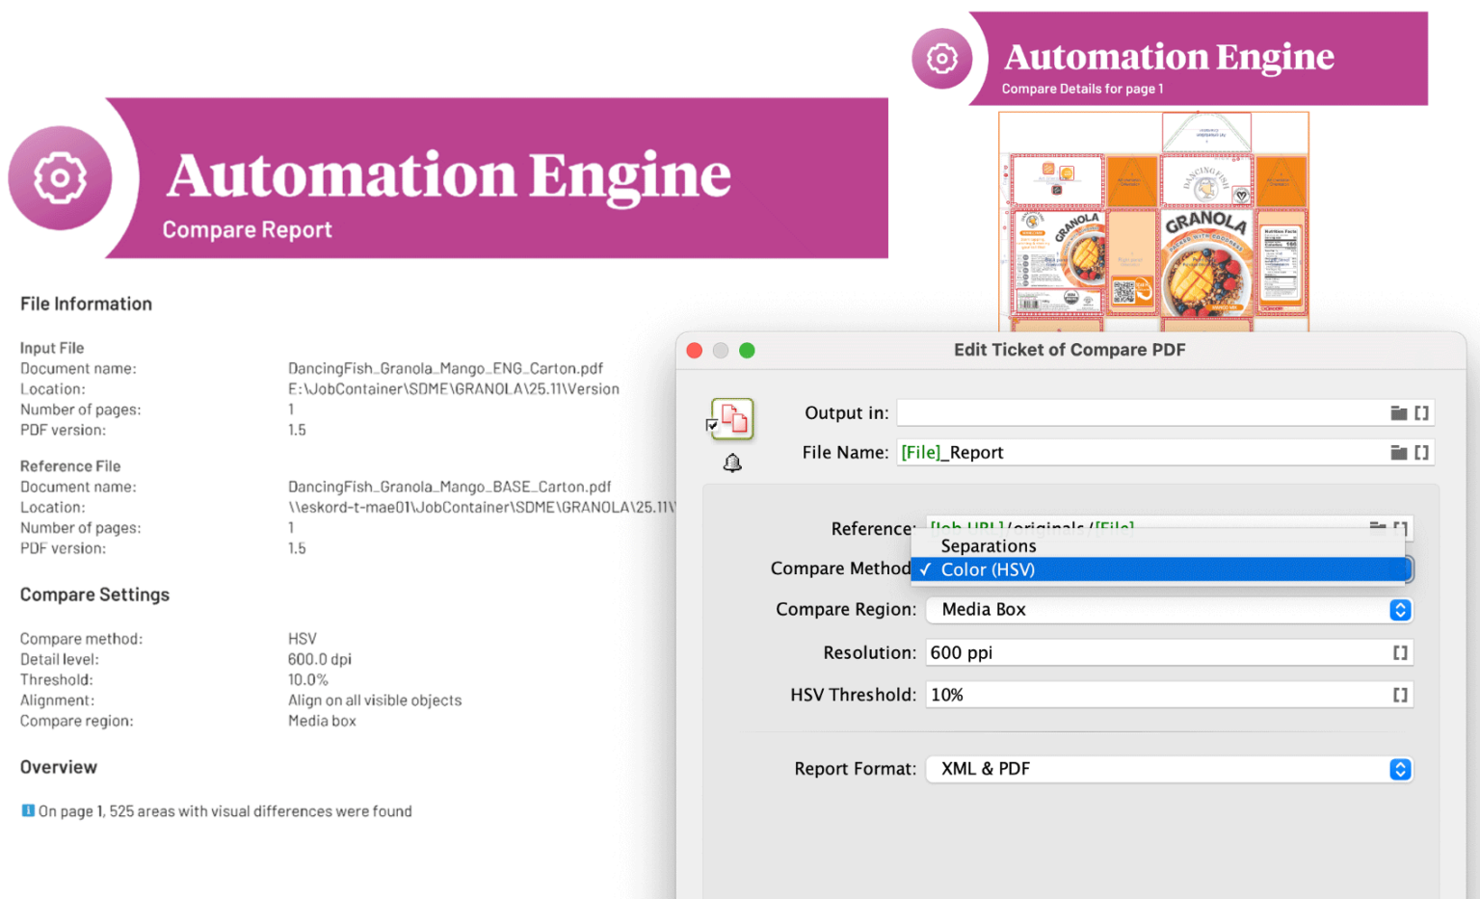Open the Compare Region dropdown

[x=1400, y=610]
